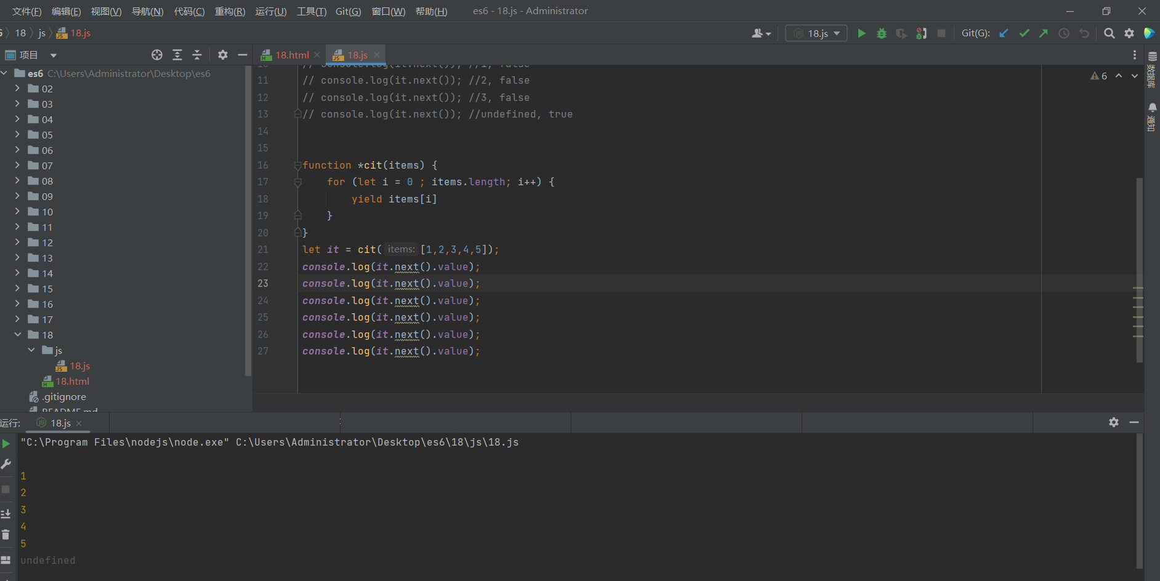Fold the for loop at line 17

click(298, 182)
